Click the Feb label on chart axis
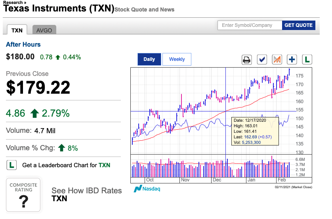This screenshot has width=332, height=219. pos(282,180)
